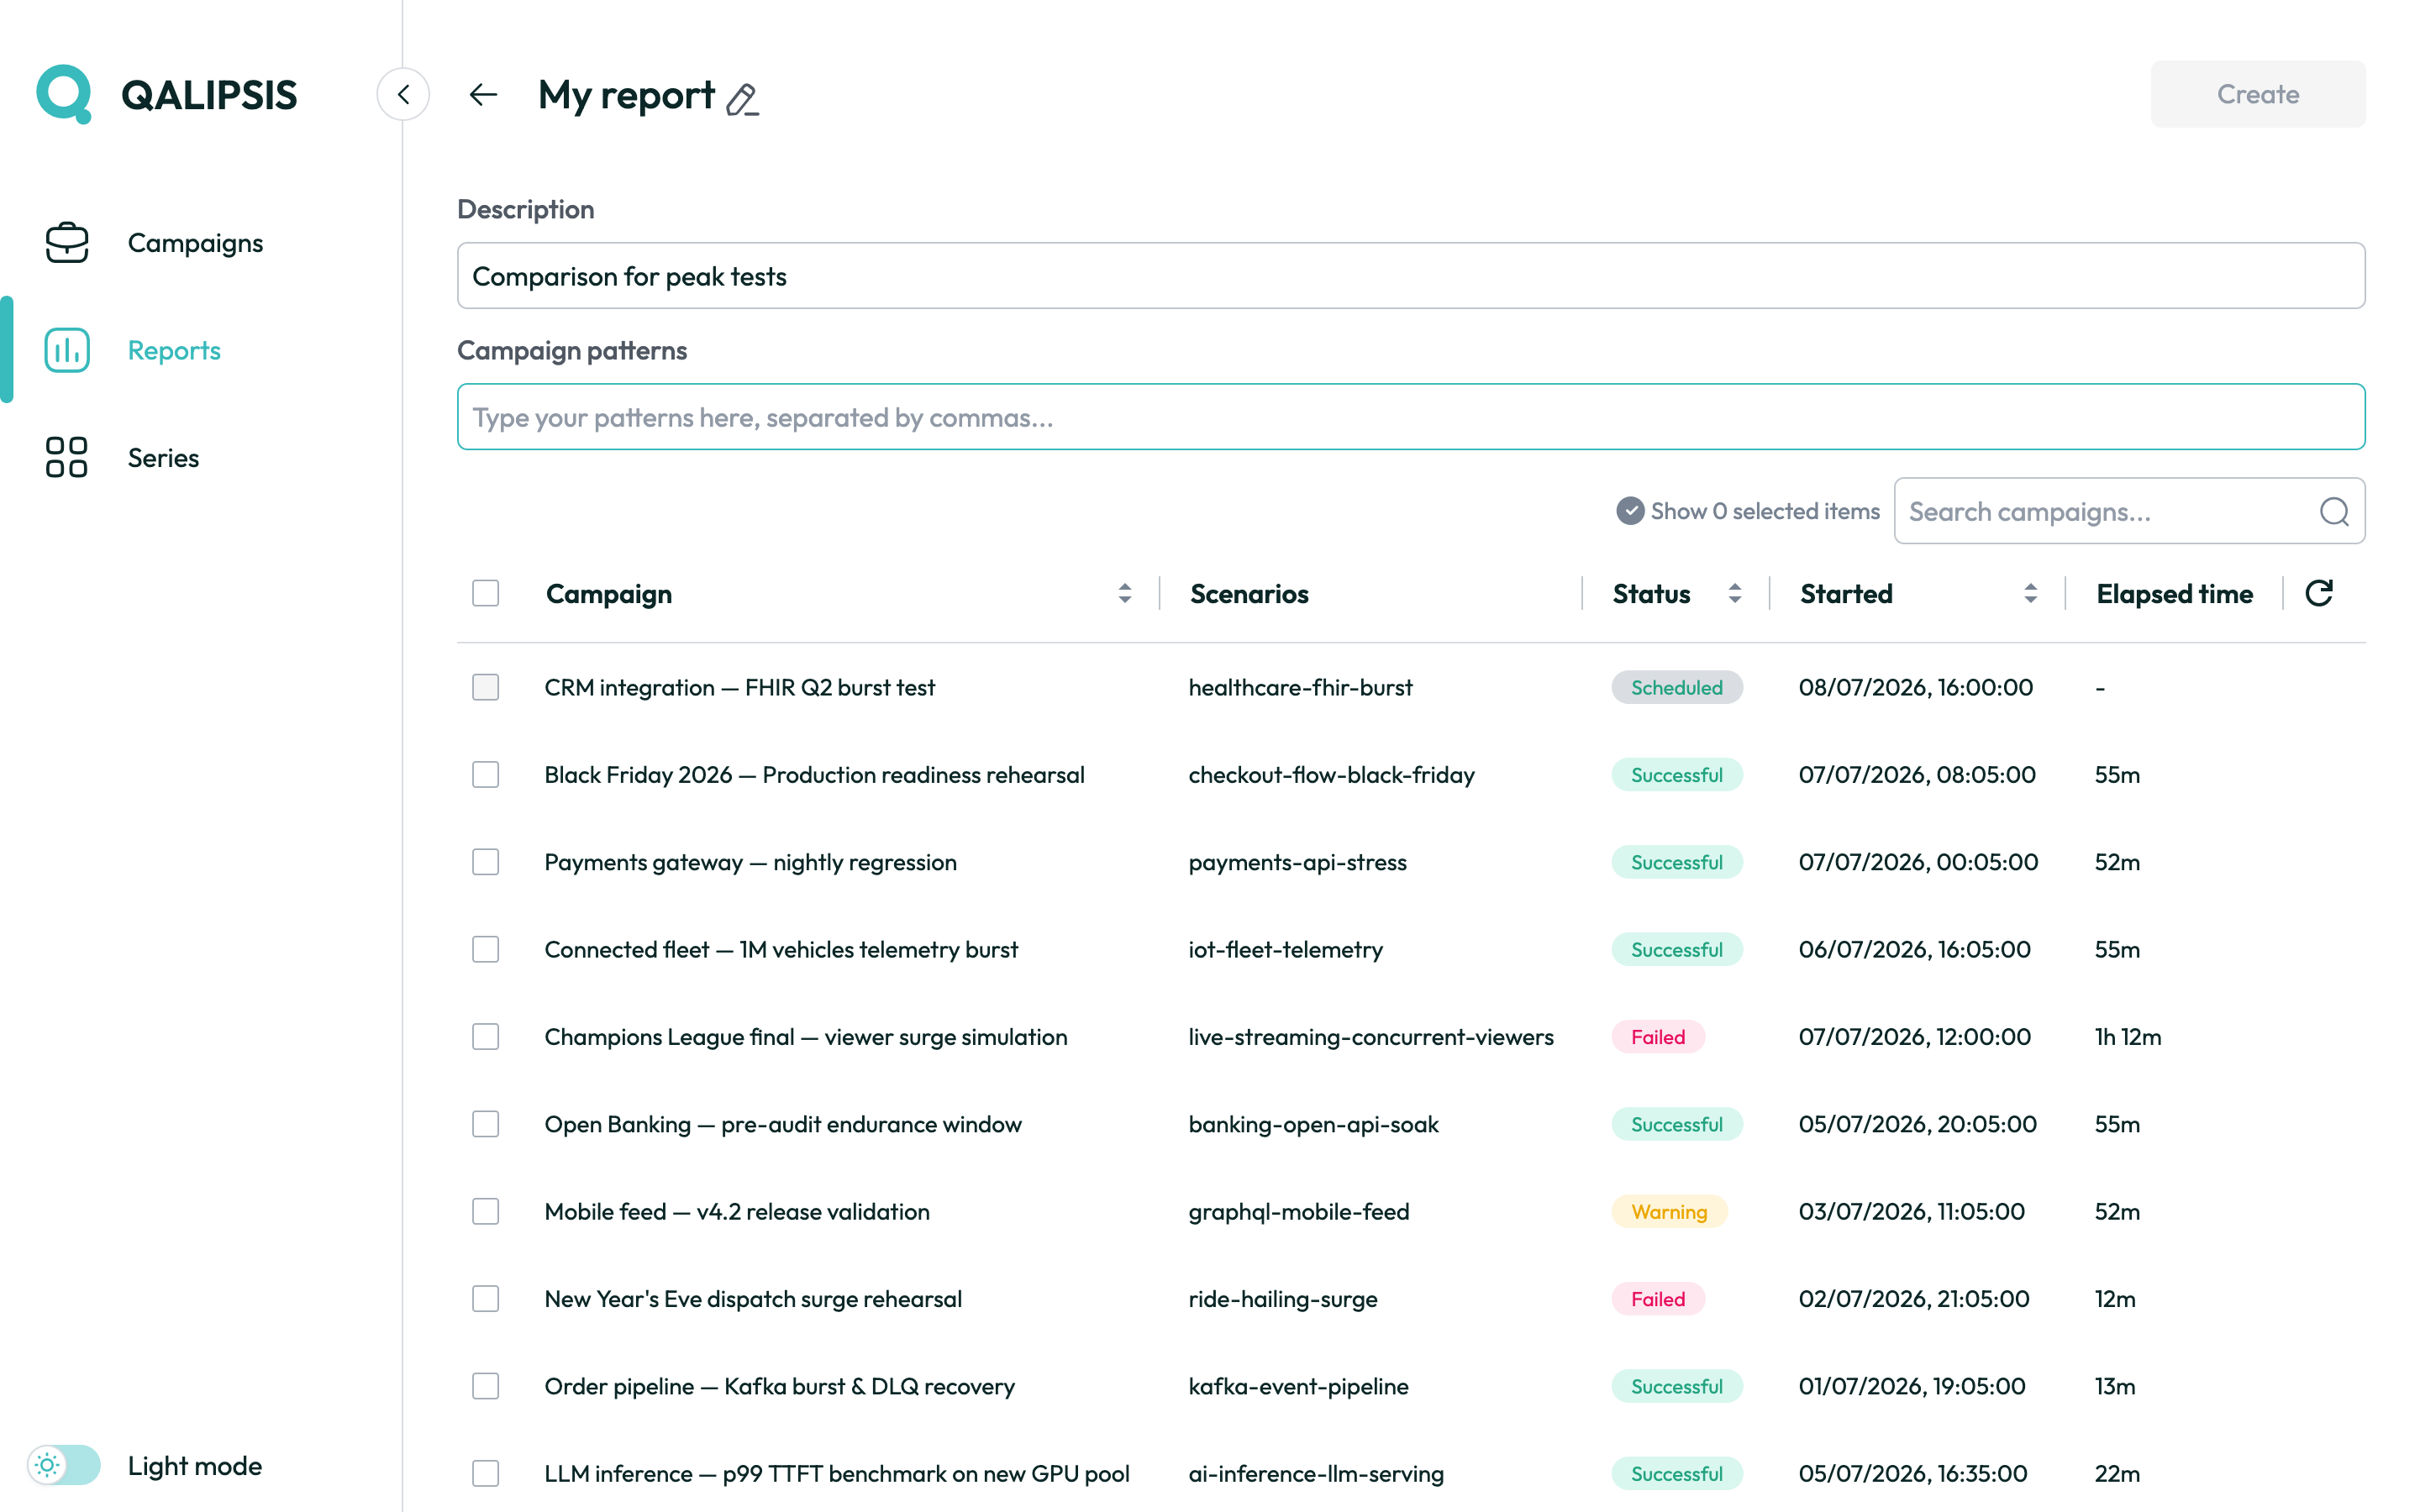Click banking-open-api-soak scenario
This screenshot has width=2420, height=1512.
[x=1313, y=1124]
